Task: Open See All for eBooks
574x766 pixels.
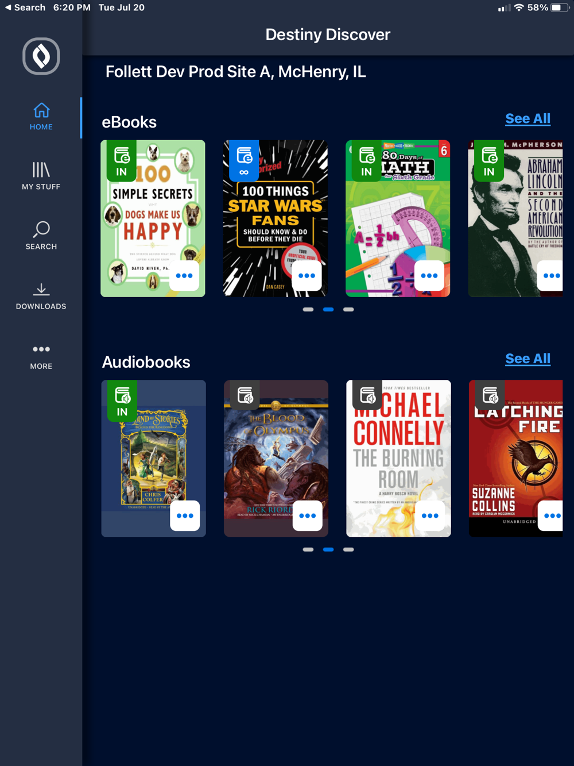Action: (x=528, y=119)
